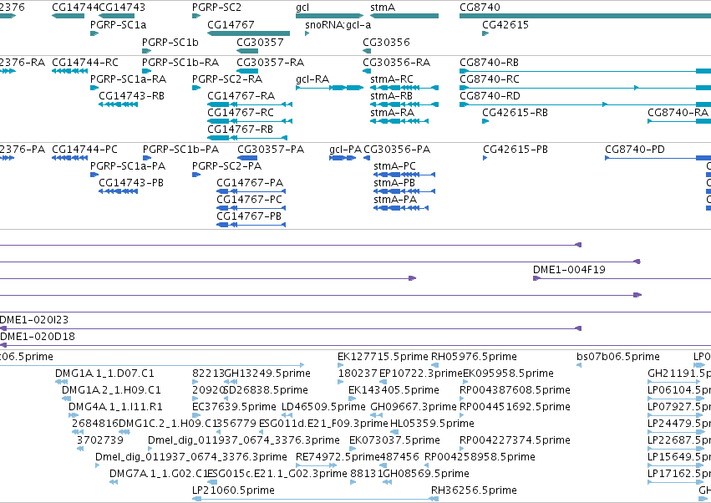711x503 pixels.
Task: Select transcript CG8740-RB
Action: 585,71
